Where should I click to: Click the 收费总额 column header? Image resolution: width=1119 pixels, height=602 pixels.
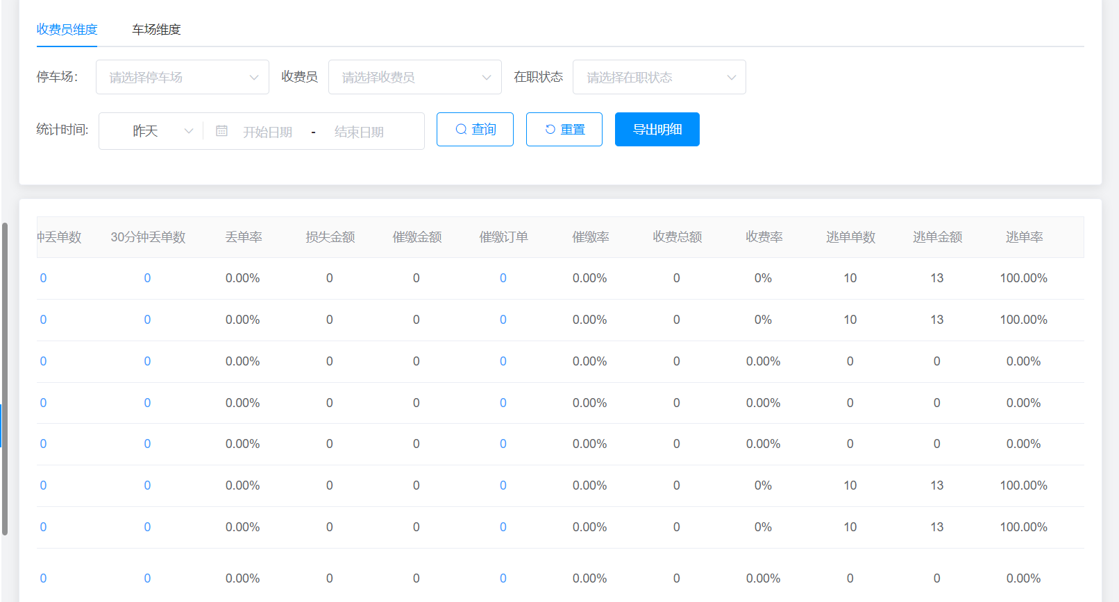pyautogui.click(x=677, y=237)
